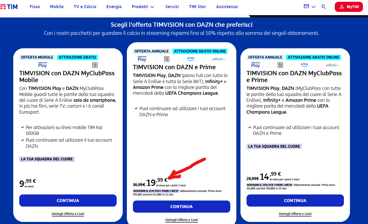The height and width of the screenshot is (224, 368).
Task: Expand the chevron next to mail icon
Action: (313, 7)
